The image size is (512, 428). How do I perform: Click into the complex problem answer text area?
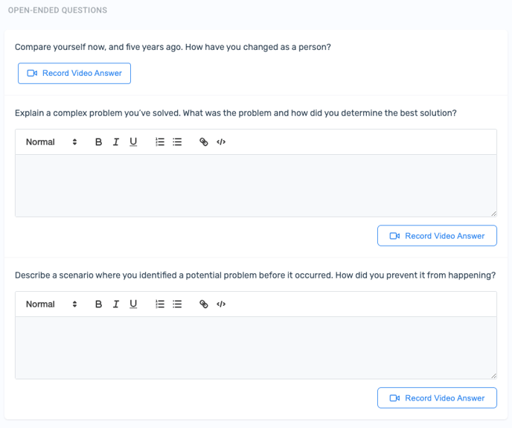pyautogui.click(x=255, y=185)
